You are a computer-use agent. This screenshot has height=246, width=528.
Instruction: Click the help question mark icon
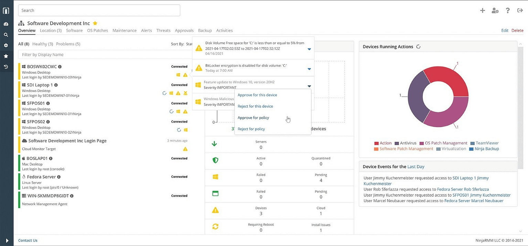(507, 10)
